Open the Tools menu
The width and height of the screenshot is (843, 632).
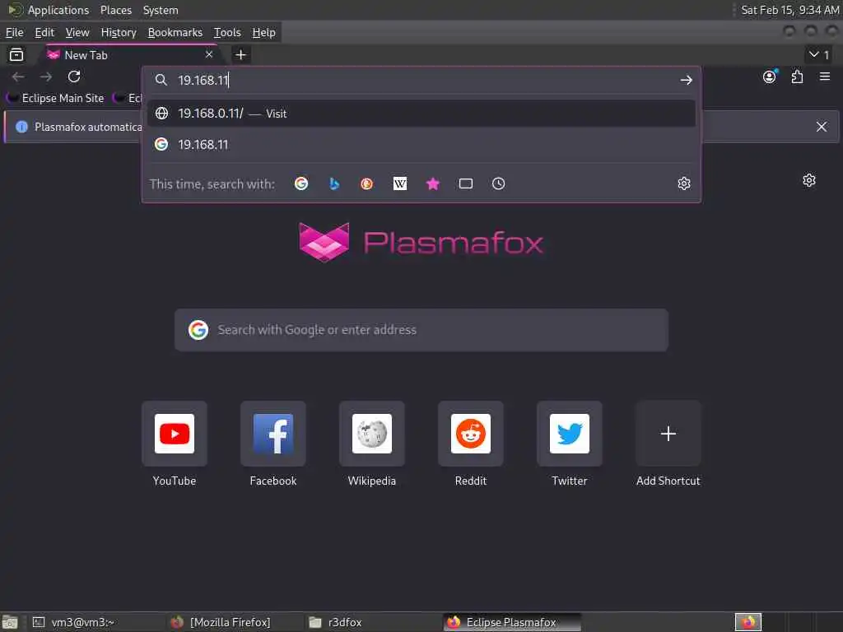click(227, 32)
